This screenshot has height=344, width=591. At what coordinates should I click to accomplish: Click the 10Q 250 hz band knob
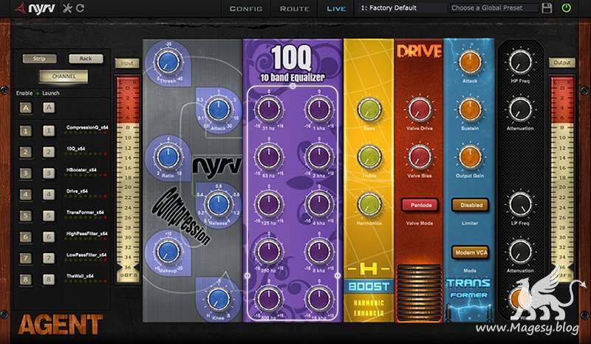tap(268, 252)
